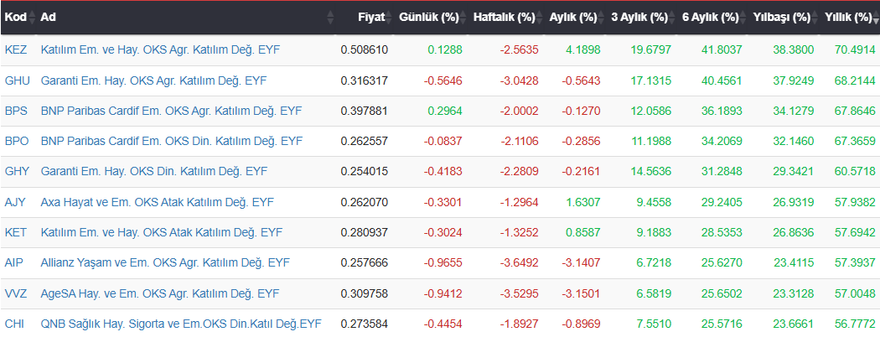This screenshot has width=880, height=337.
Task: Open Axa Hayat ve Em. OKS Atak fund
Action: pyautogui.click(x=158, y=202)
